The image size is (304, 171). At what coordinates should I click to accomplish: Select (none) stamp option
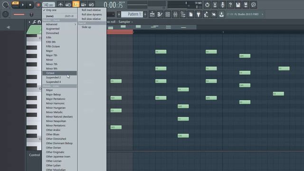tap(59, 16)
